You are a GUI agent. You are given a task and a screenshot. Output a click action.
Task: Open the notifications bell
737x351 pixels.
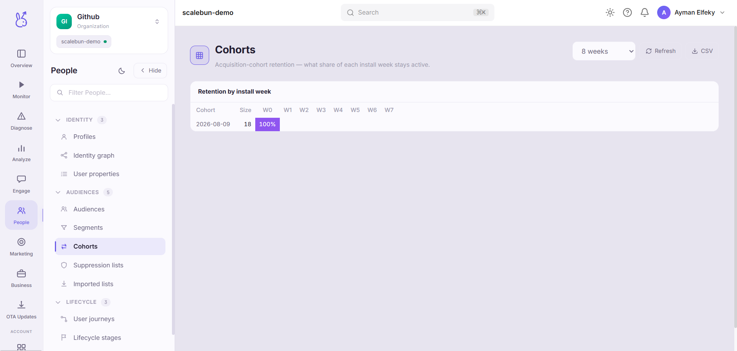644,13
